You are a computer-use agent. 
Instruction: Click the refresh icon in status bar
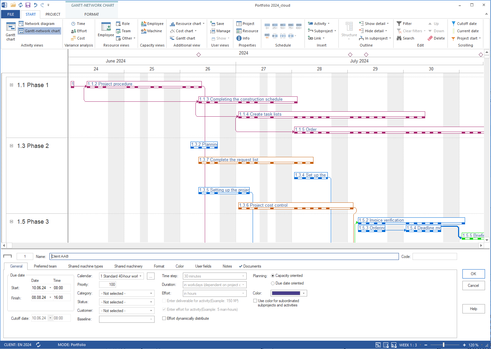[x=38, y=345]
